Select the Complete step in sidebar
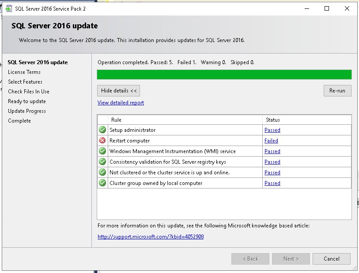Viewport: 359px width, 273px height. click(x=19, y=121)
